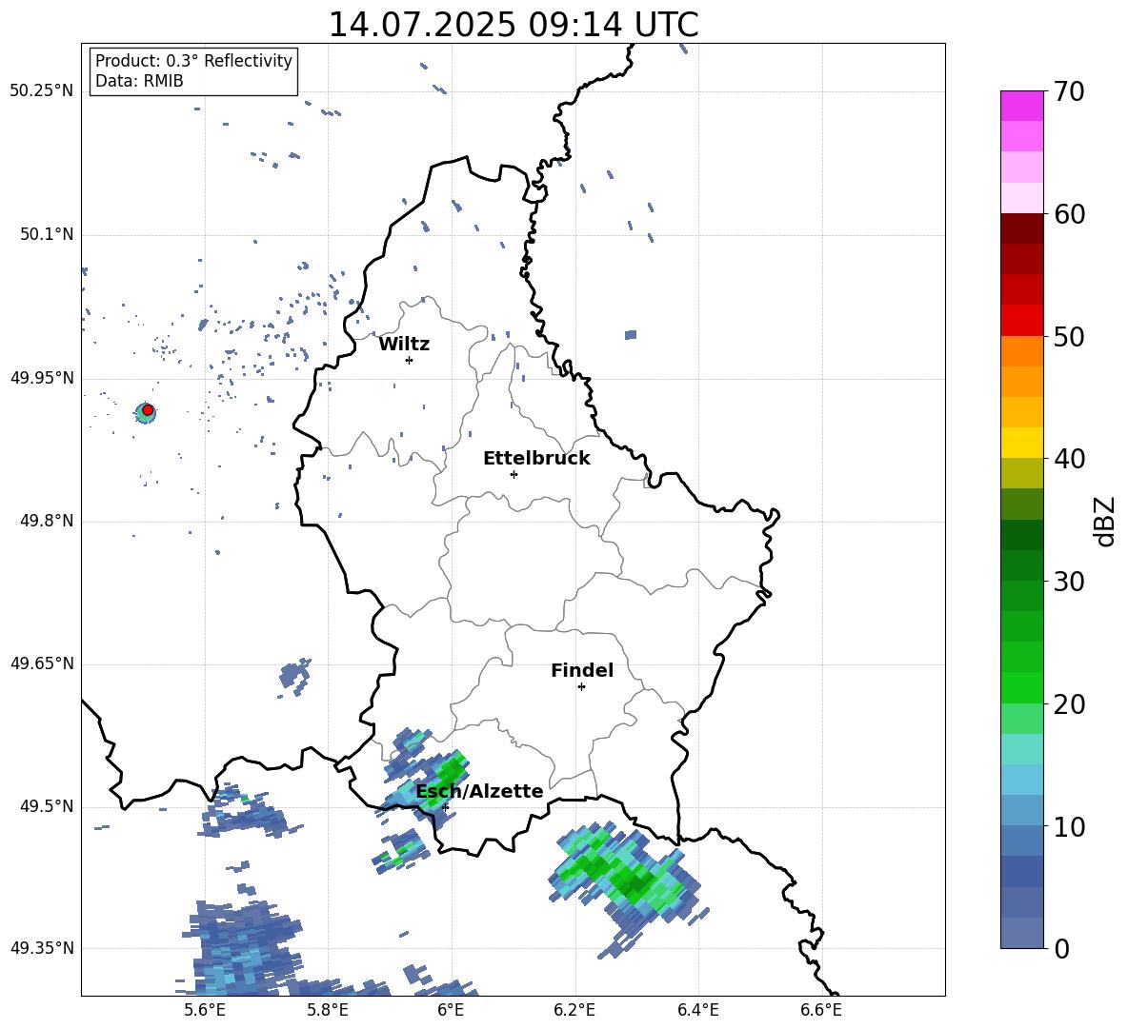Click the 49.5°N latitude label
Screen dimensions: 1128x1029
pos(47,806)
